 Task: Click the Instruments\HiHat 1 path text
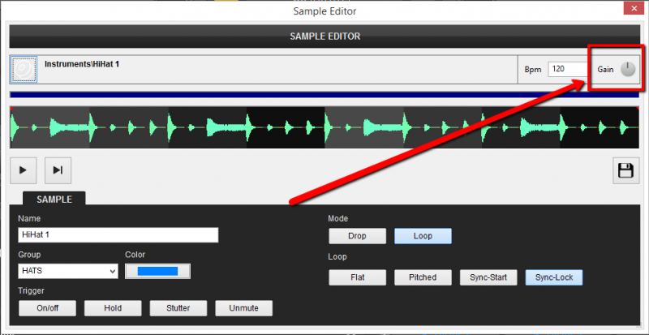[82, 64]
